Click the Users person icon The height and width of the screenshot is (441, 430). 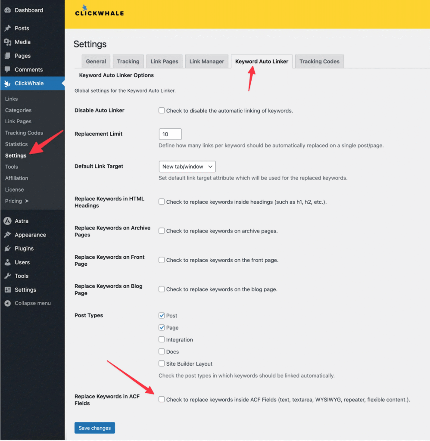click(x=8, y=262)
